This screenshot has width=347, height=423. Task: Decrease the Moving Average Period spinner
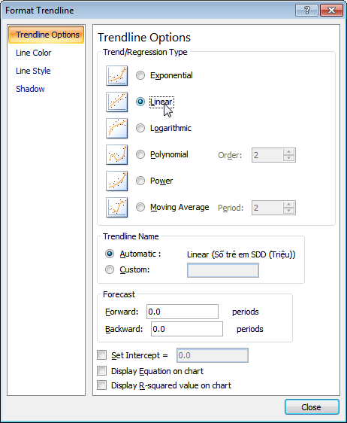[289, 211]
